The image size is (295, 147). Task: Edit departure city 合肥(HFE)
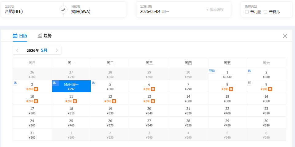14,11
